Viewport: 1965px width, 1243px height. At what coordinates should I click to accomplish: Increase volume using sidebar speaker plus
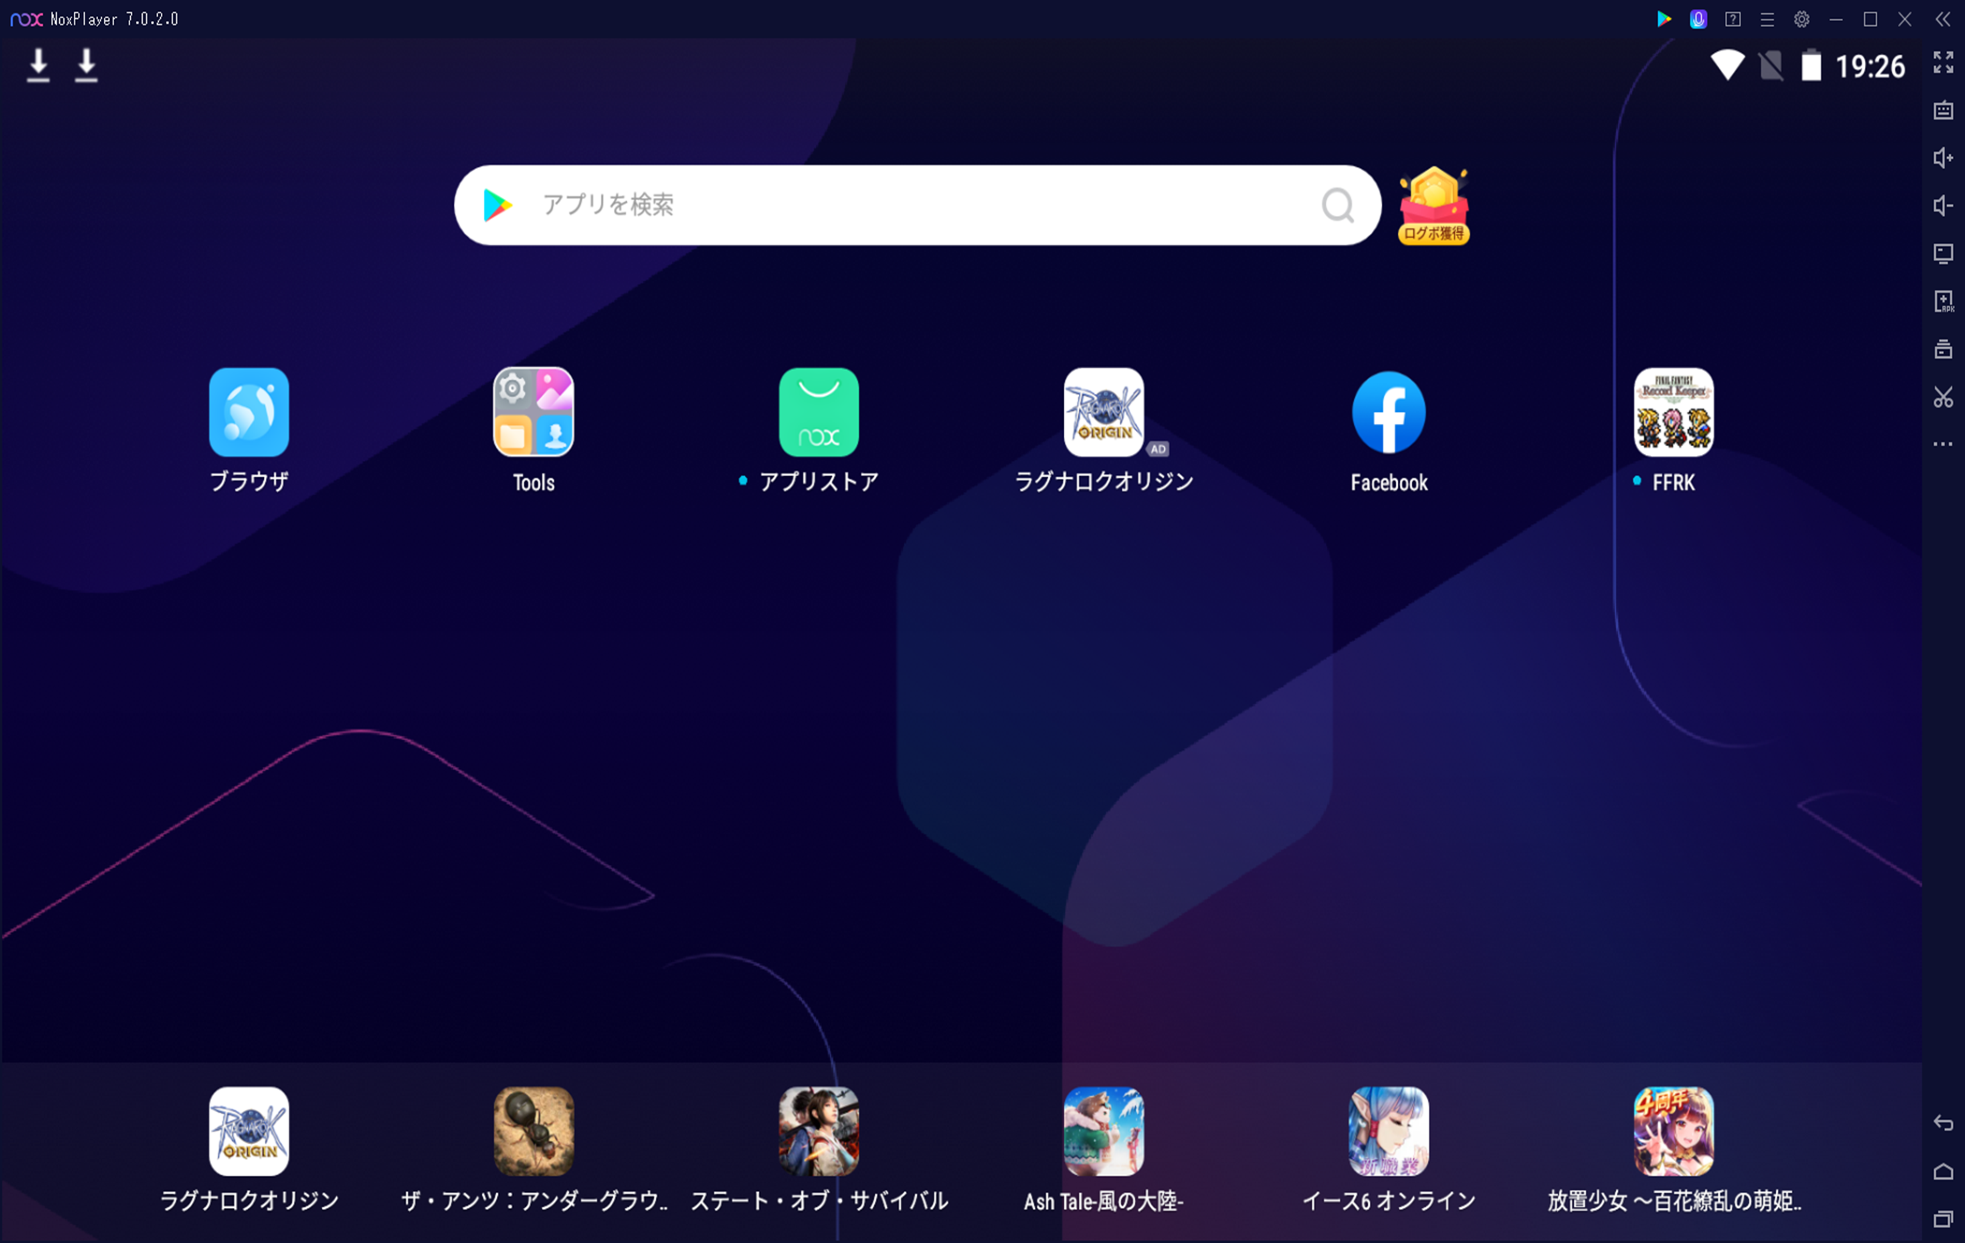point(1943,157)
